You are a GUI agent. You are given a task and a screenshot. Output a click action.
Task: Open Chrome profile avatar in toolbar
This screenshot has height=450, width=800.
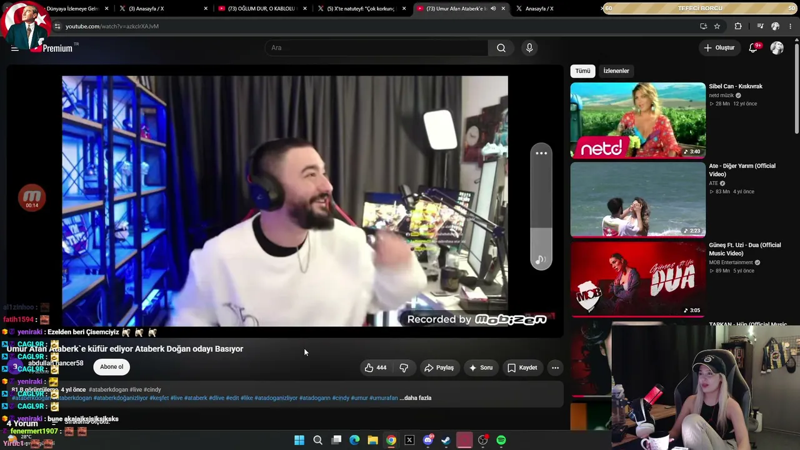tap(776, 26)
